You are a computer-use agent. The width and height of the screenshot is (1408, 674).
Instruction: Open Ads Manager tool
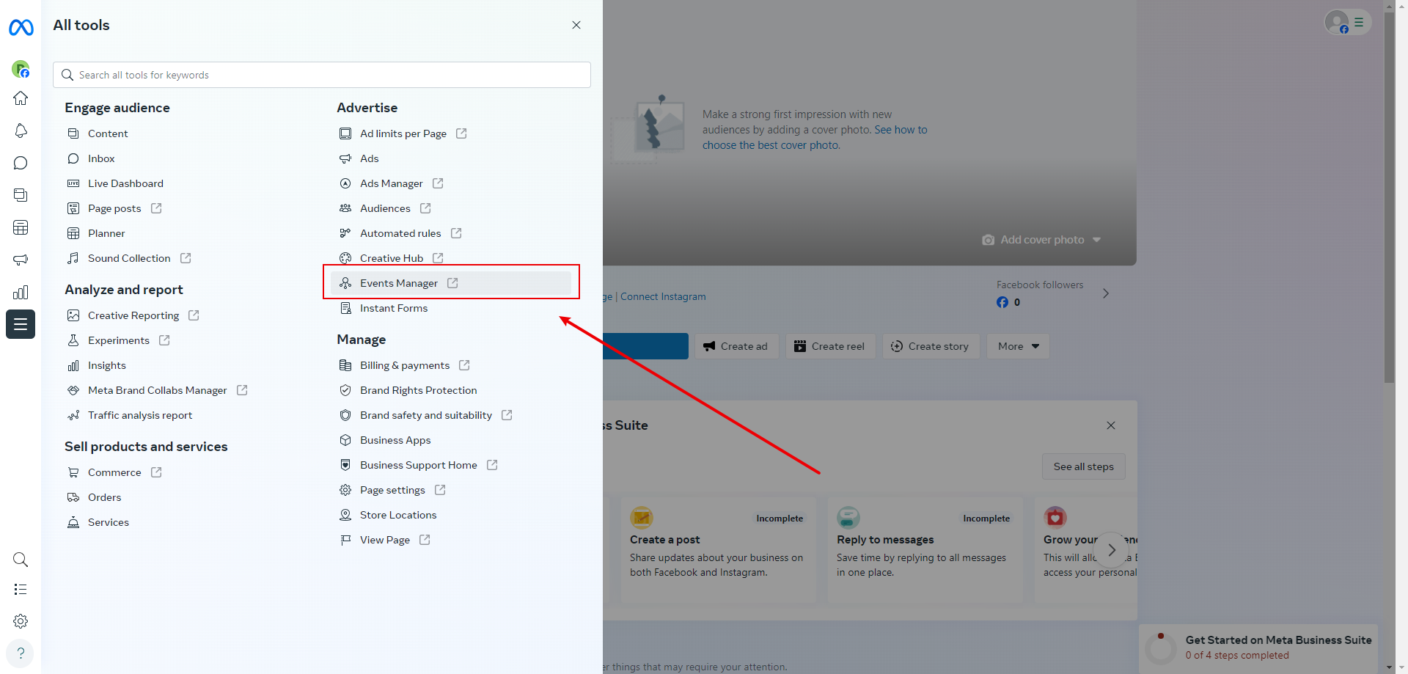(x=392, y=183)
